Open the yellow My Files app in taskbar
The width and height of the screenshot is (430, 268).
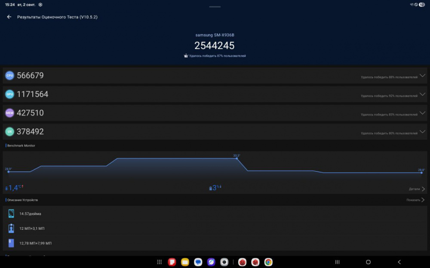[x=185, y=262]
